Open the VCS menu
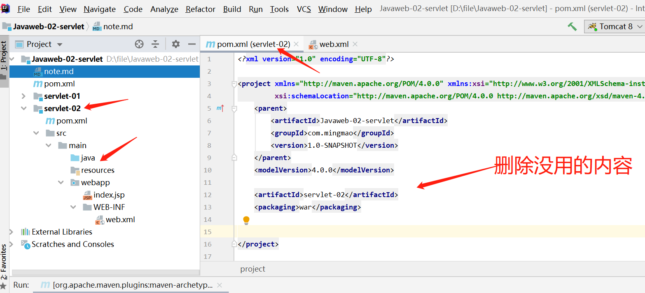The height and width of the screenshot is (293, 645). 304,9
